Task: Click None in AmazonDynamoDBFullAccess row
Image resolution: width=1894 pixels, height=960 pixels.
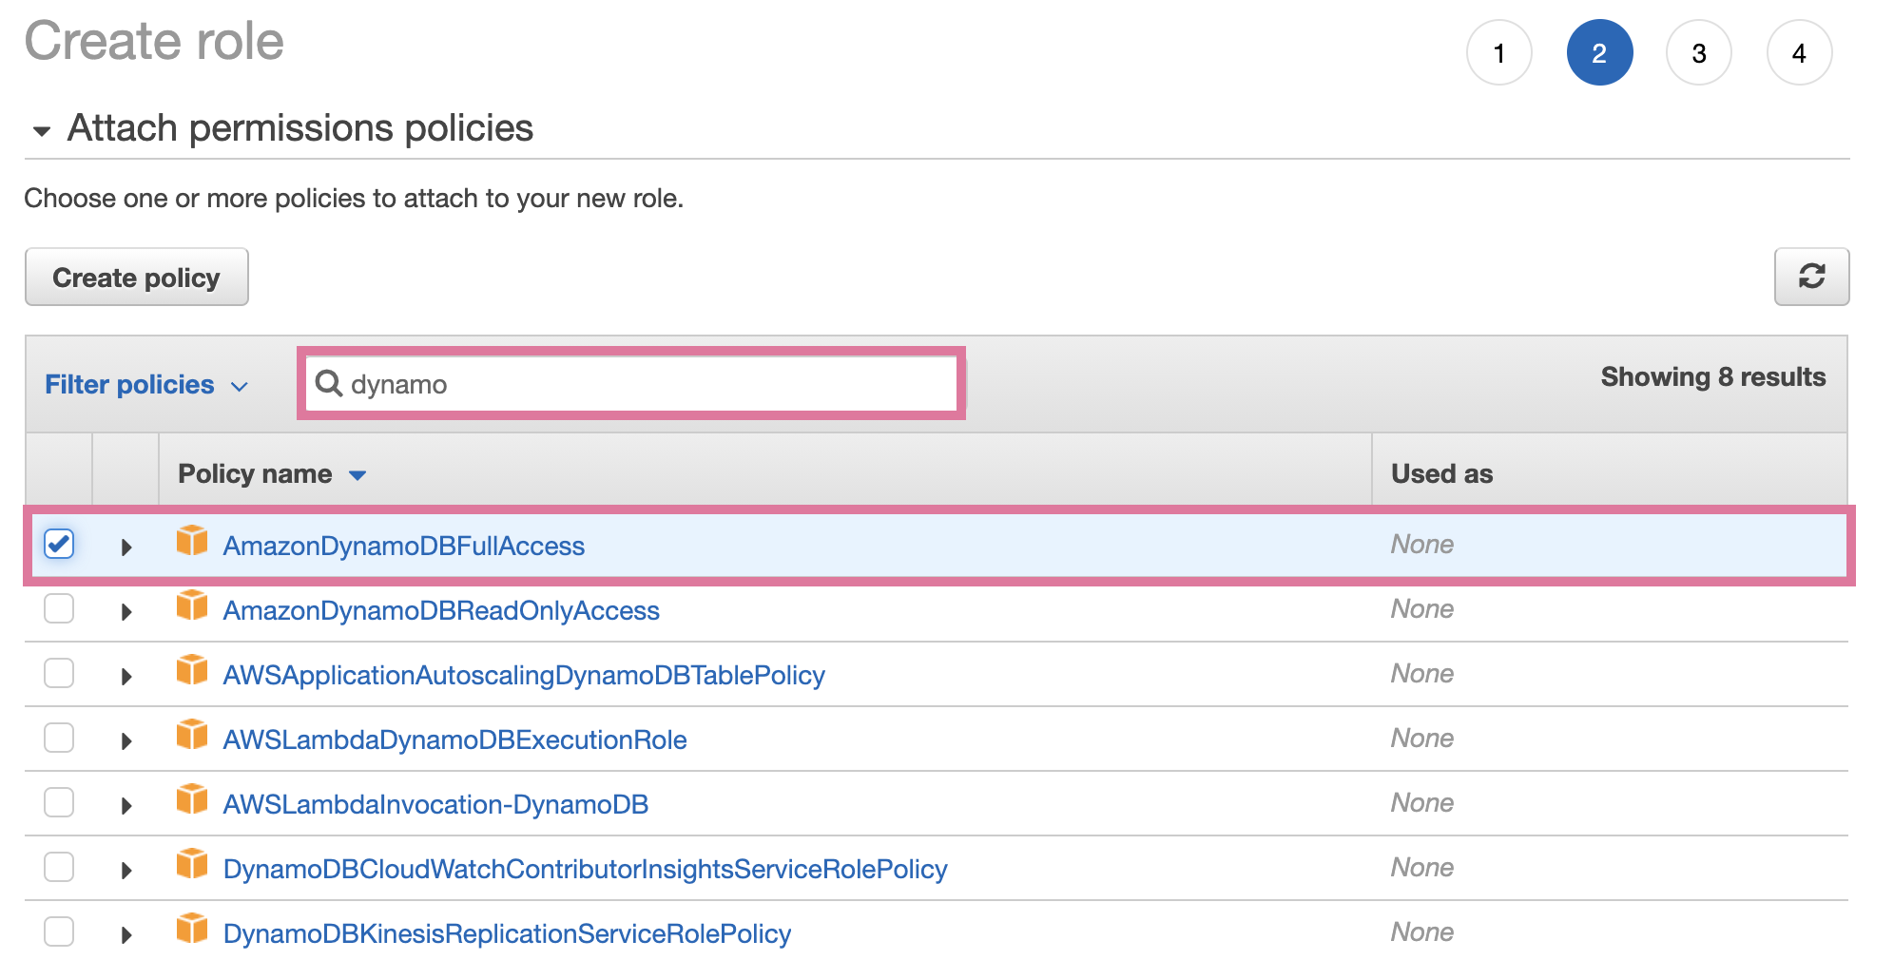Action: tap(1422, 544)
